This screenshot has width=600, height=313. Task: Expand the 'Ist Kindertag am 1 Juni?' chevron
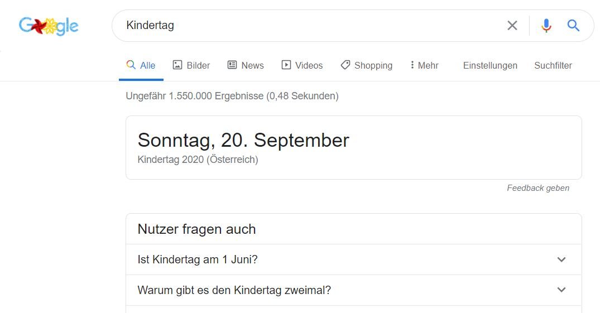(561, 259)
